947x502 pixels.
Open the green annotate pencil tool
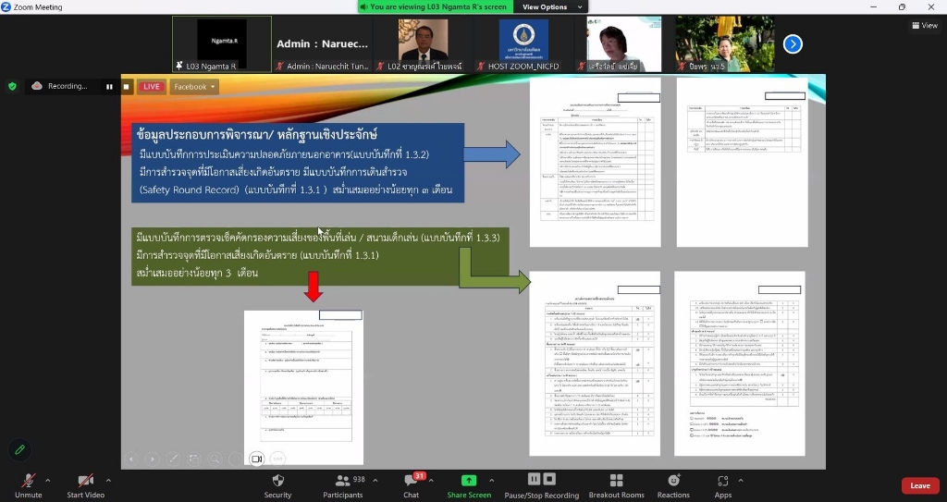pyautogui.click(x=20, y=449)
